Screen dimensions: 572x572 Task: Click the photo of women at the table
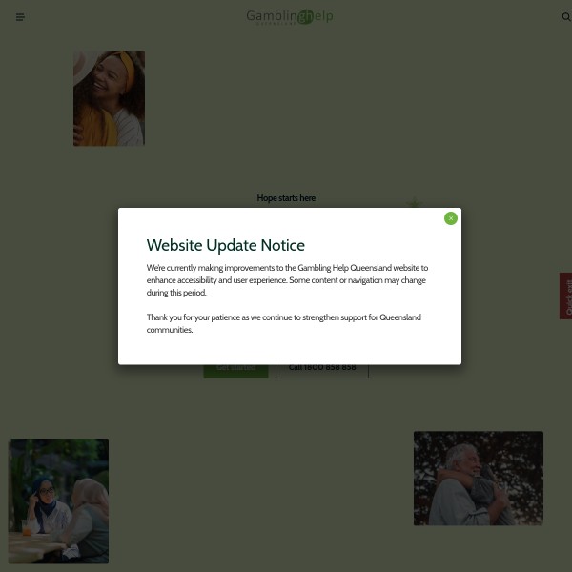click(x=59, y=500)
